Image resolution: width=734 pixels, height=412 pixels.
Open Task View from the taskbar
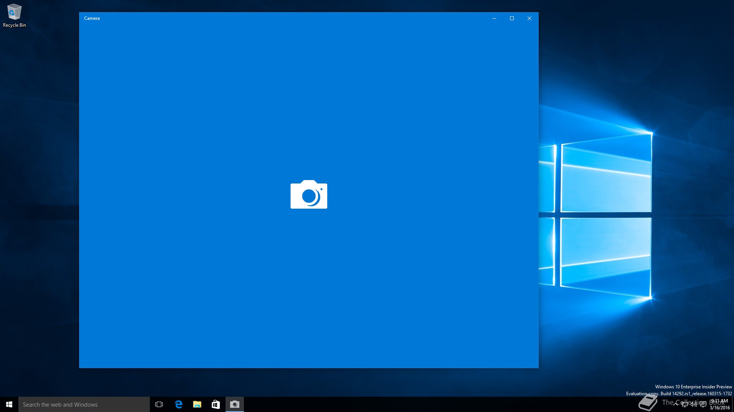pos(159,404)
